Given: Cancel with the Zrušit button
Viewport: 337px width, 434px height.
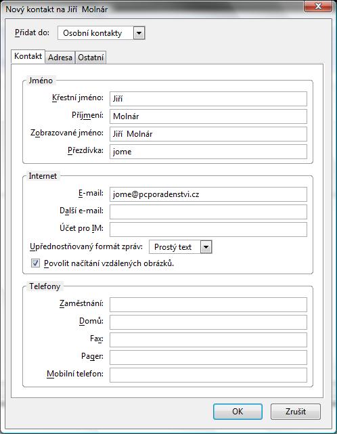Looking at the screenshot, I should pos(296,411).
